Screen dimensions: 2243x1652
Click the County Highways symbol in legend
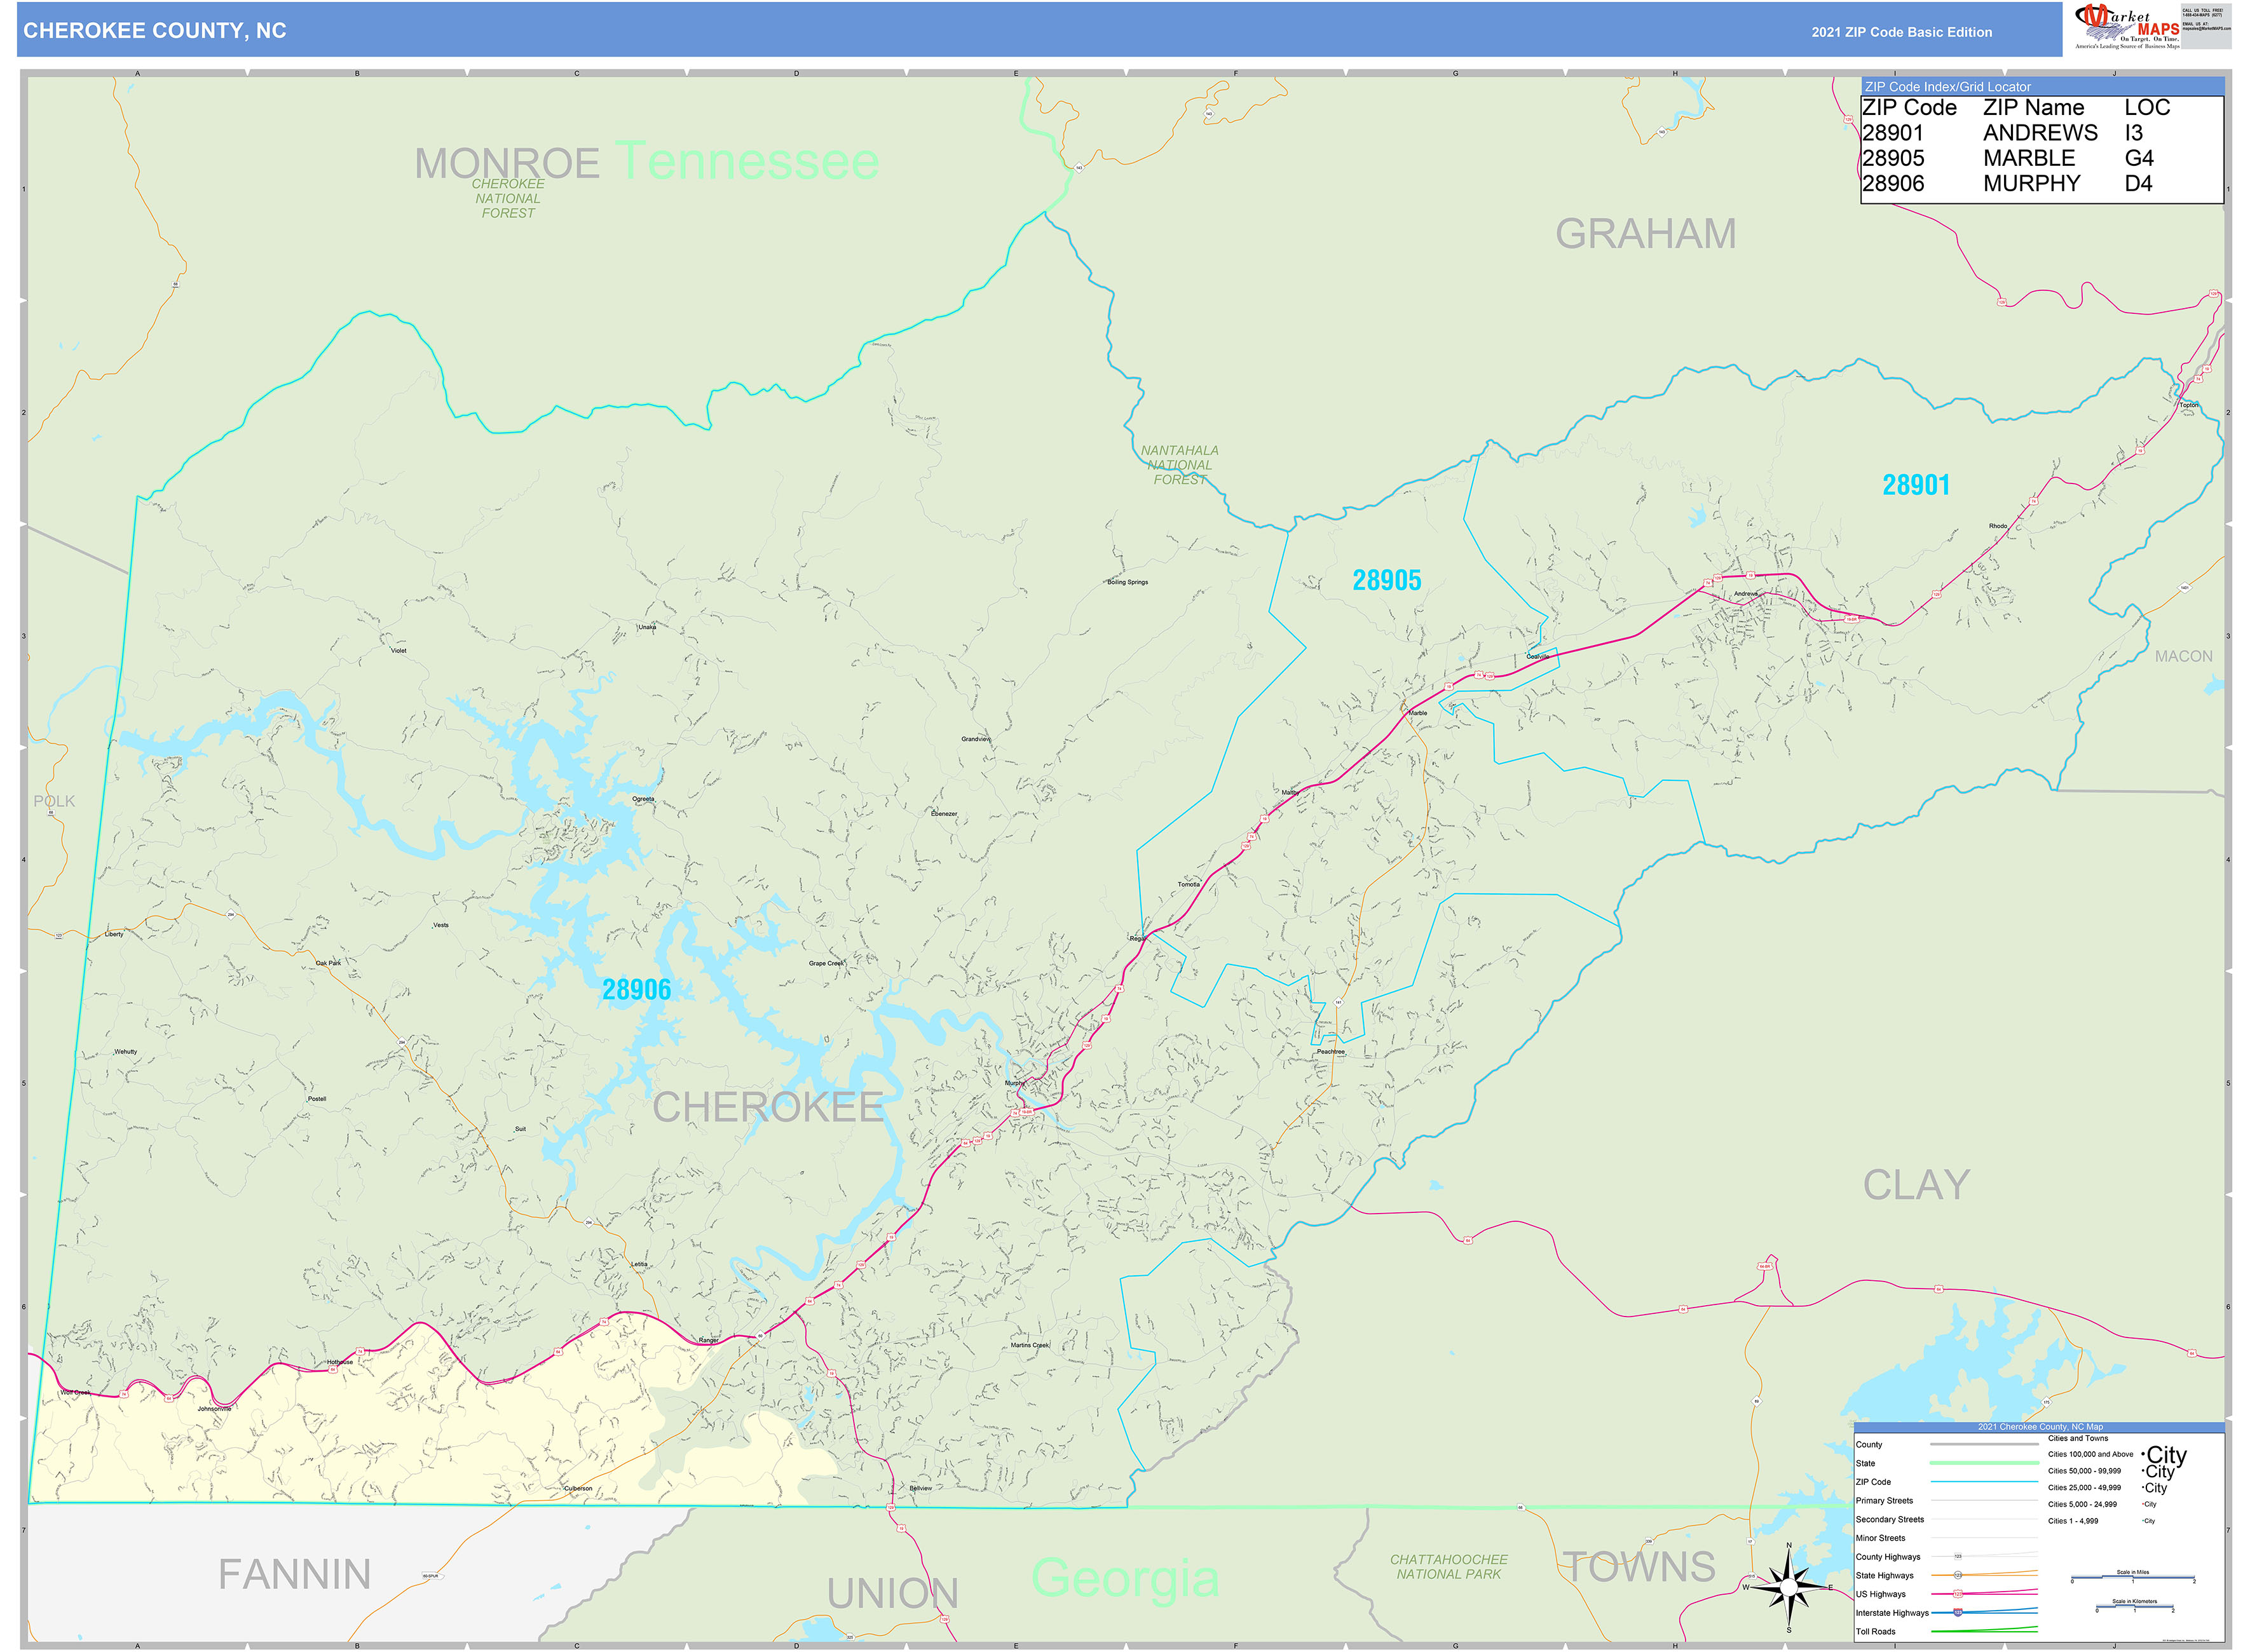pos(1958,1556)
